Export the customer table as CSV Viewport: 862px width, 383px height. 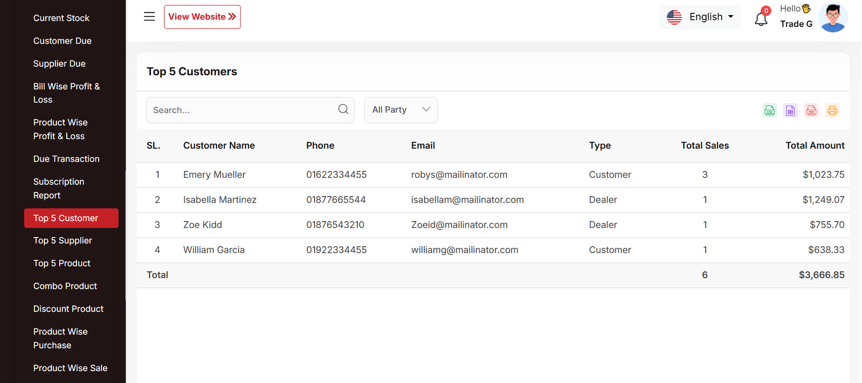click(x=769, y=110)
